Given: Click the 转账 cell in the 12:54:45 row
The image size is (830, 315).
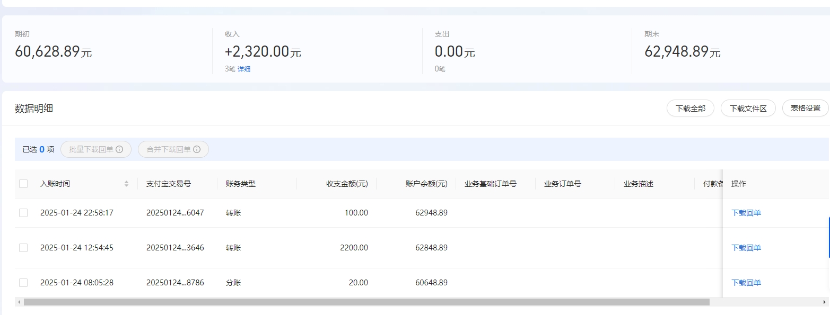Looking at the screenshot, I should point(233,248).
